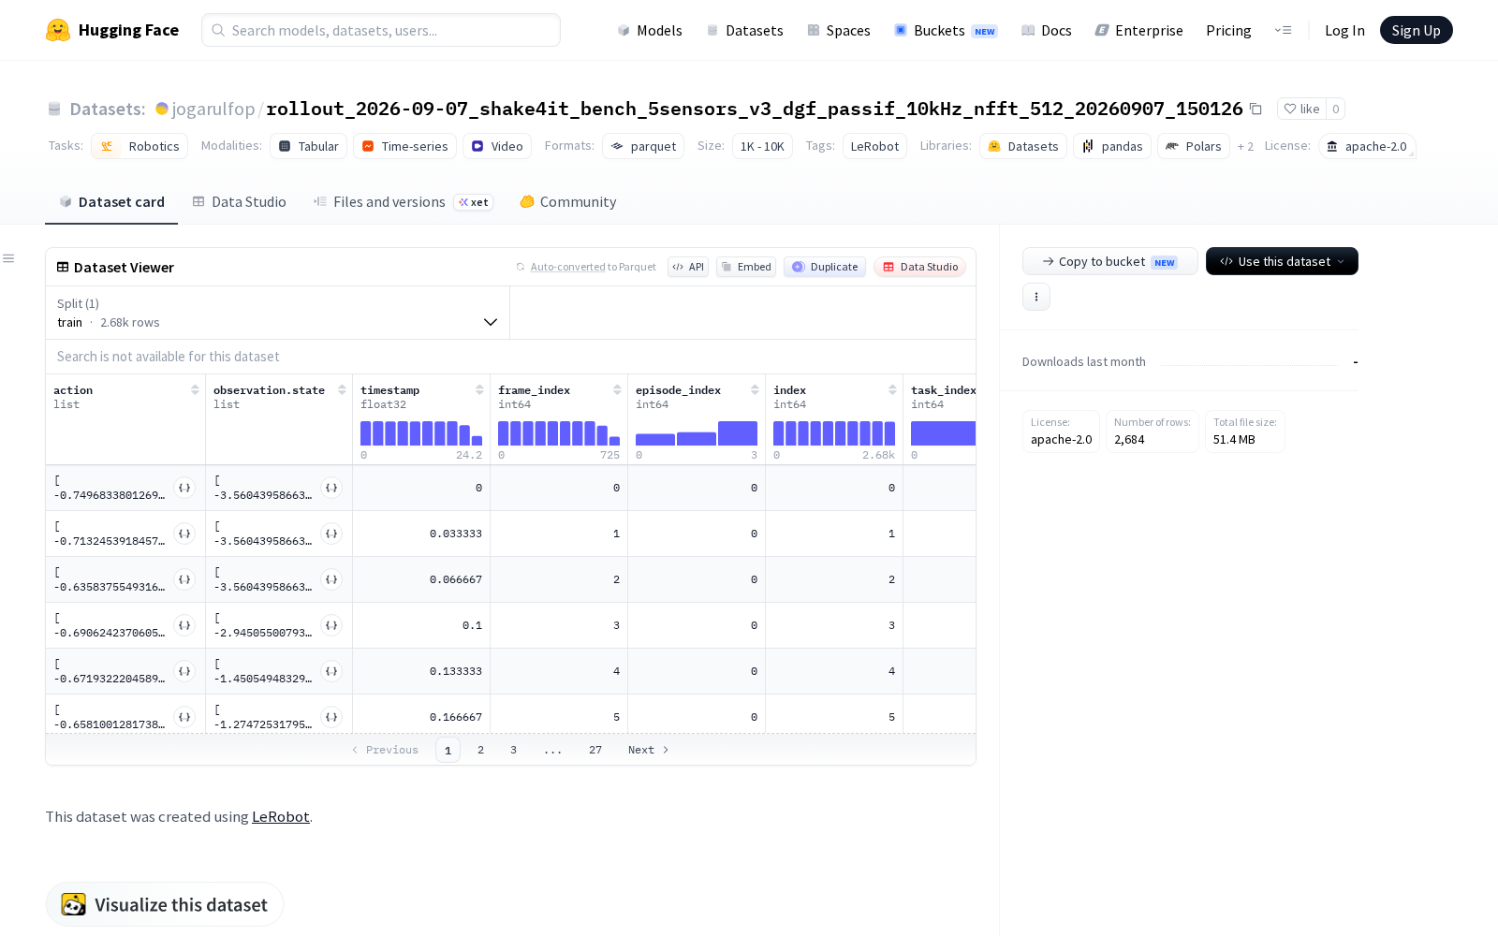Copy dataset name with the copy icon
The width and height of the screenshot is (1498, 936).
1256,109
